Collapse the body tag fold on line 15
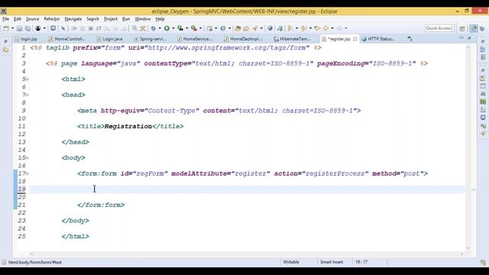The width and height of the screenshot is (489, 275). click(28, 158)
